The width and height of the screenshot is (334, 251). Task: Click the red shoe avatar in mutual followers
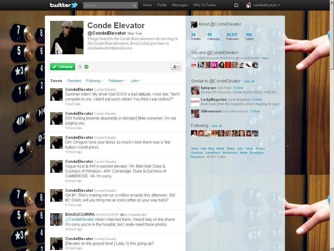tap(248, 65)
